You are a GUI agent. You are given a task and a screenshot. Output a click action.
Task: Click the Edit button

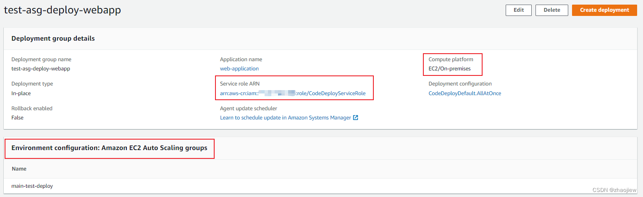519,10
